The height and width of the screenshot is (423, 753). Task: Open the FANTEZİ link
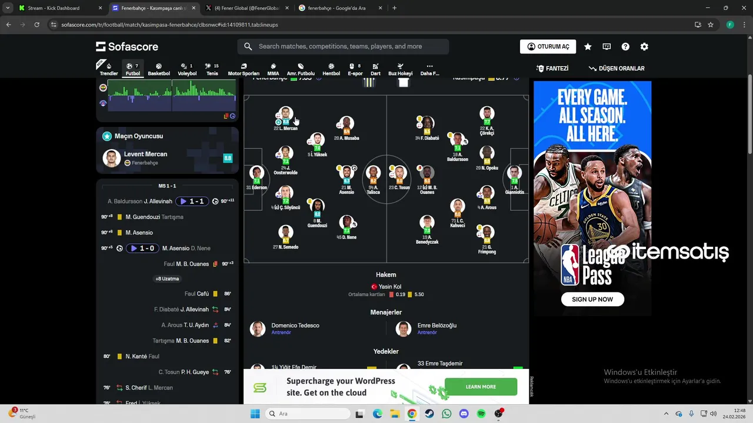[552, 68]
